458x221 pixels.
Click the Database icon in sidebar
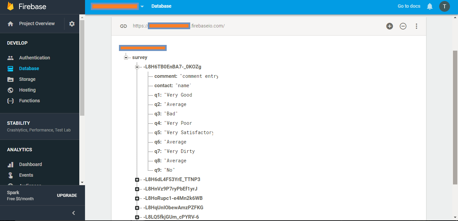(x=10, y=68)
